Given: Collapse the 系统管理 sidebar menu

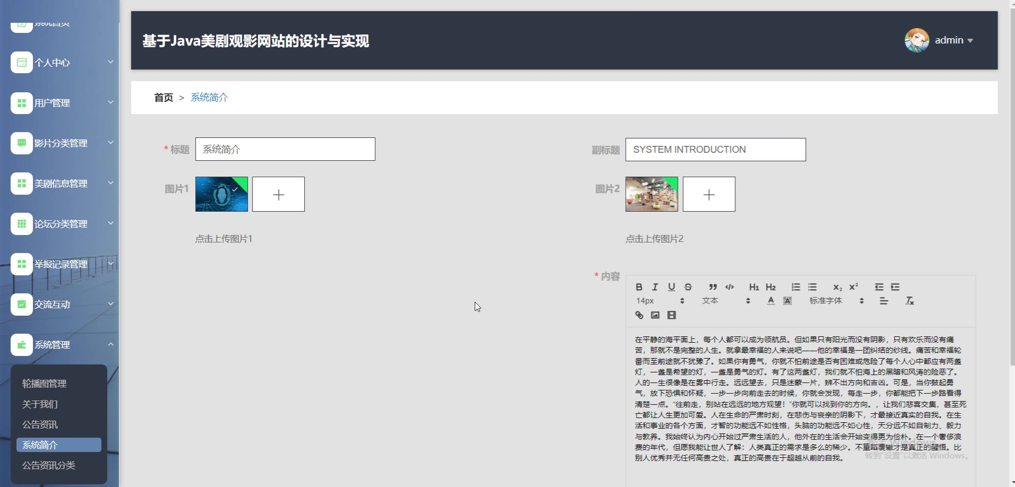Looking at the screenshot, I should click(x=59, y=345).
